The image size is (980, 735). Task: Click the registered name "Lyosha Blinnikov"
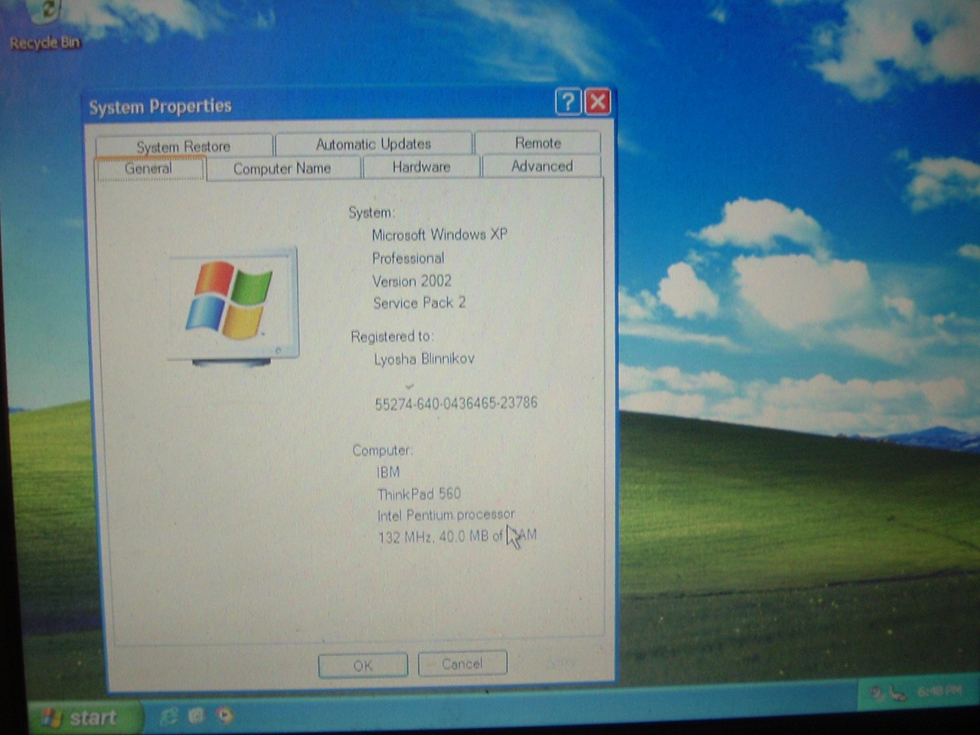(424, 358)
